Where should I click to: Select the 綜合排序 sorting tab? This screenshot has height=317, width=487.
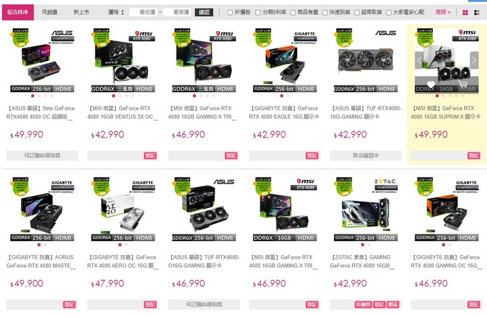pos(18,12)
